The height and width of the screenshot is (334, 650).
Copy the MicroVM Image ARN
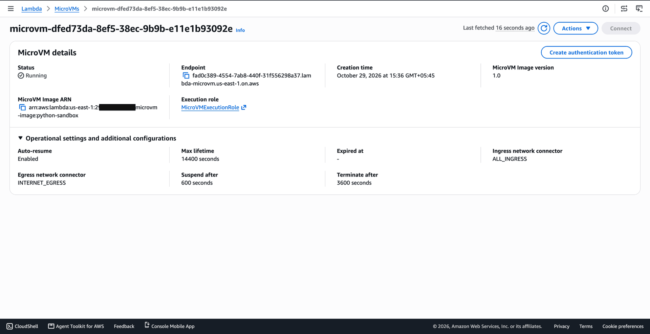[x=22, y=107]
